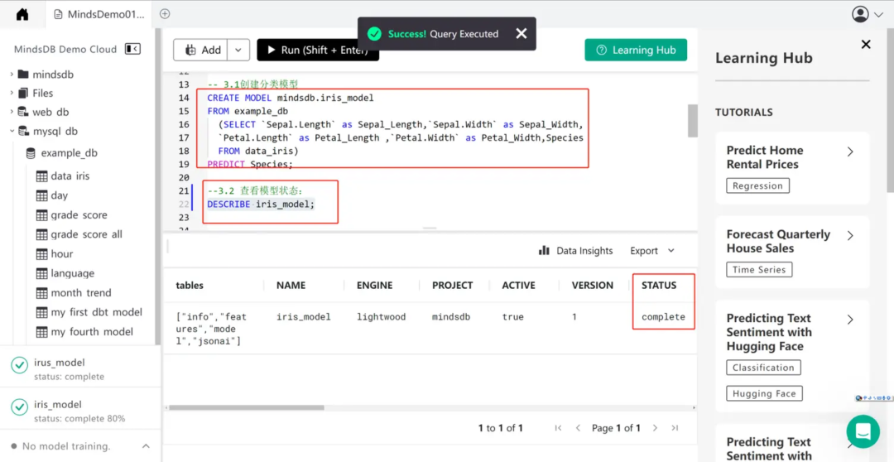Click the irus_model complete check icon

coord(20,366)
